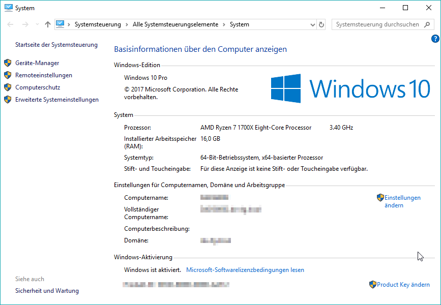
Task: Click the '© 2017 Microsoft Corporation. Alle Rechte vorbehalten.' text
Action: [x=181, y=94]
